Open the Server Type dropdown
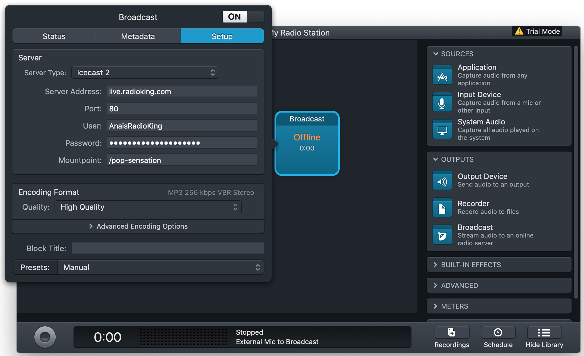 145,73
